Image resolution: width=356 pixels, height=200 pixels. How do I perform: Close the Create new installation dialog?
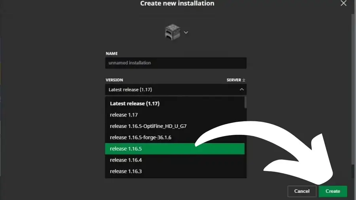343,3
